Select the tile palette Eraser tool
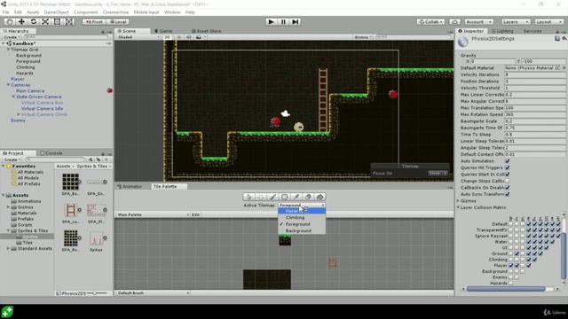The image size is (568, 319). [x=308, y=197]
